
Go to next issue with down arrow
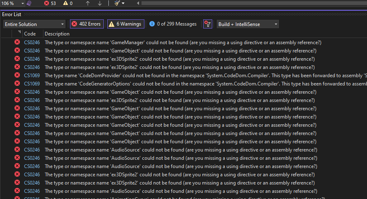coord(99,3)
